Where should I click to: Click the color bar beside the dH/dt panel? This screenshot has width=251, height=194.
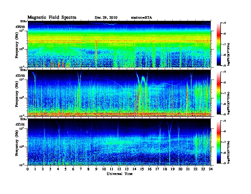tap(219, 44)
